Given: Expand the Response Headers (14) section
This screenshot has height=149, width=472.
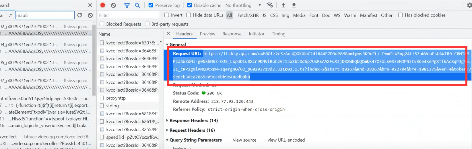Looking at the screenshot, I should [193, 120].
